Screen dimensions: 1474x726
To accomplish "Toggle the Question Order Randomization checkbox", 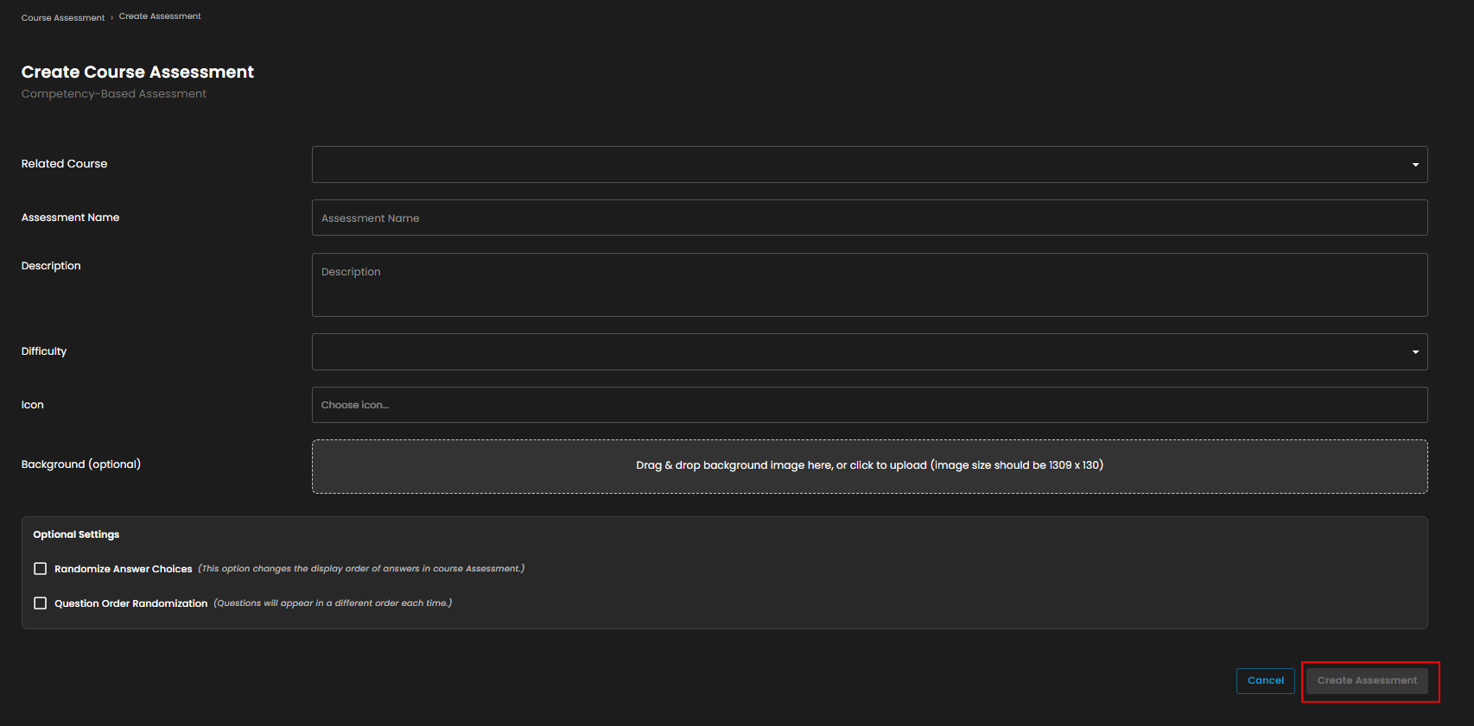I will pos(41,603).
